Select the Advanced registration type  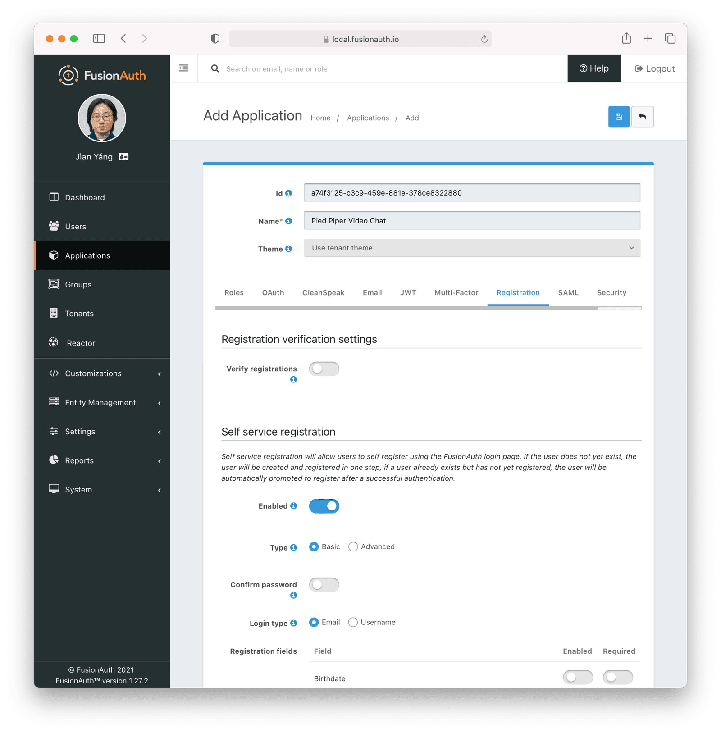coord(353,546)
